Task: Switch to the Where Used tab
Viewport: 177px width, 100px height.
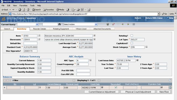Action: click(x=81, y=29)
